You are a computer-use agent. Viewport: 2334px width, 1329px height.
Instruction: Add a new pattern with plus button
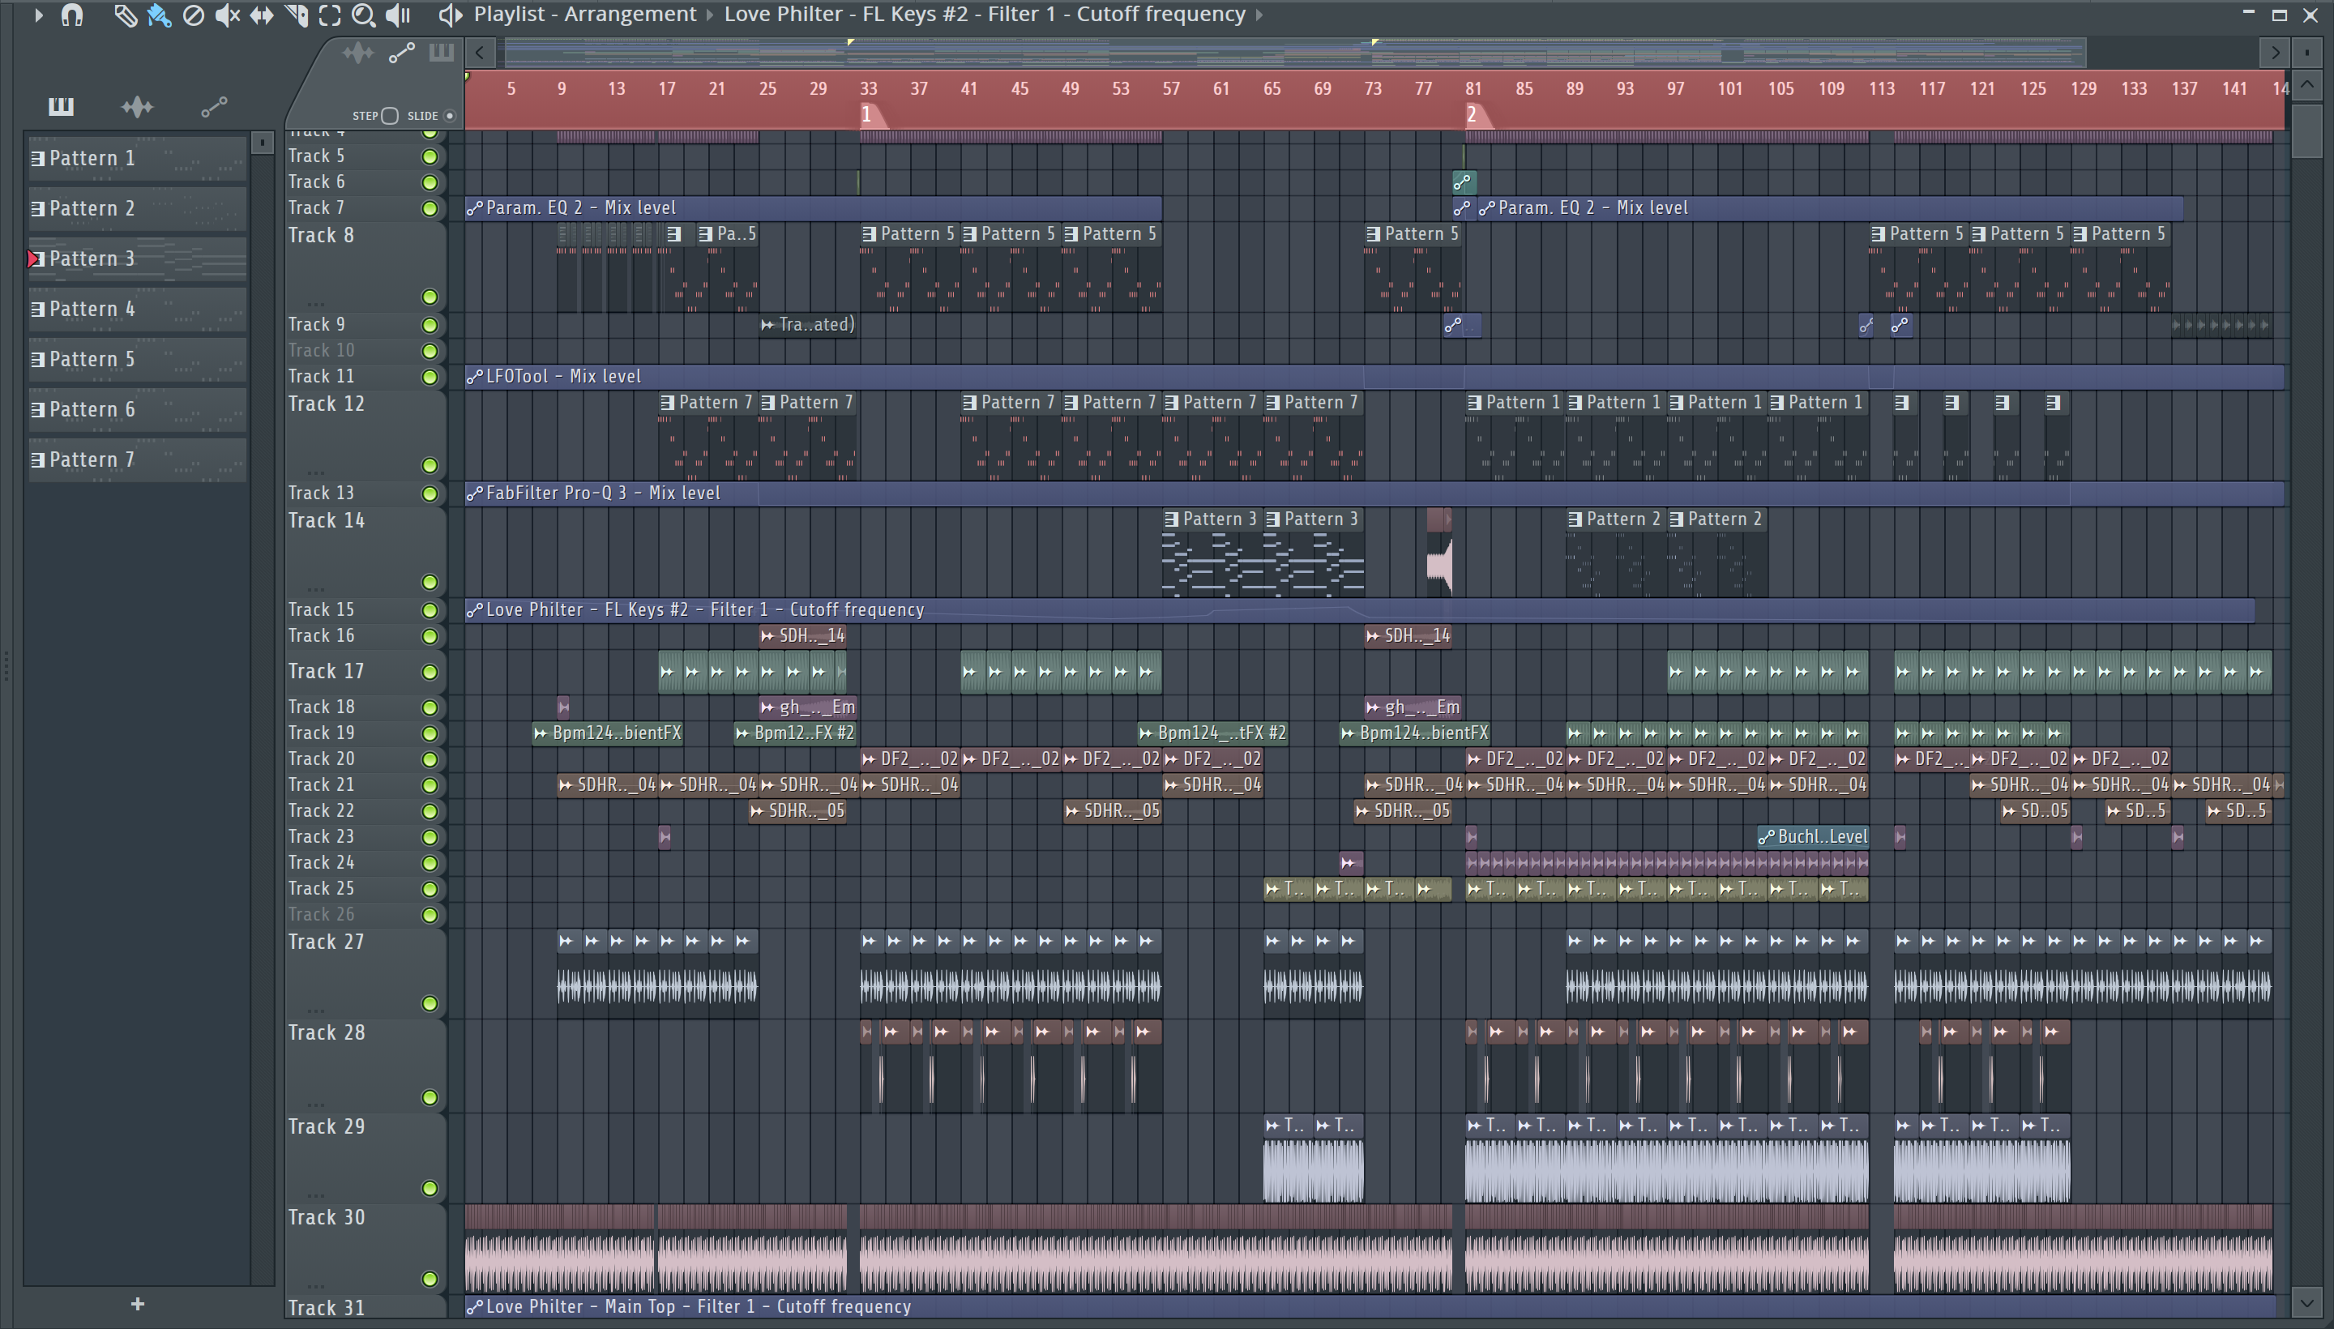tap(138, 1305)
